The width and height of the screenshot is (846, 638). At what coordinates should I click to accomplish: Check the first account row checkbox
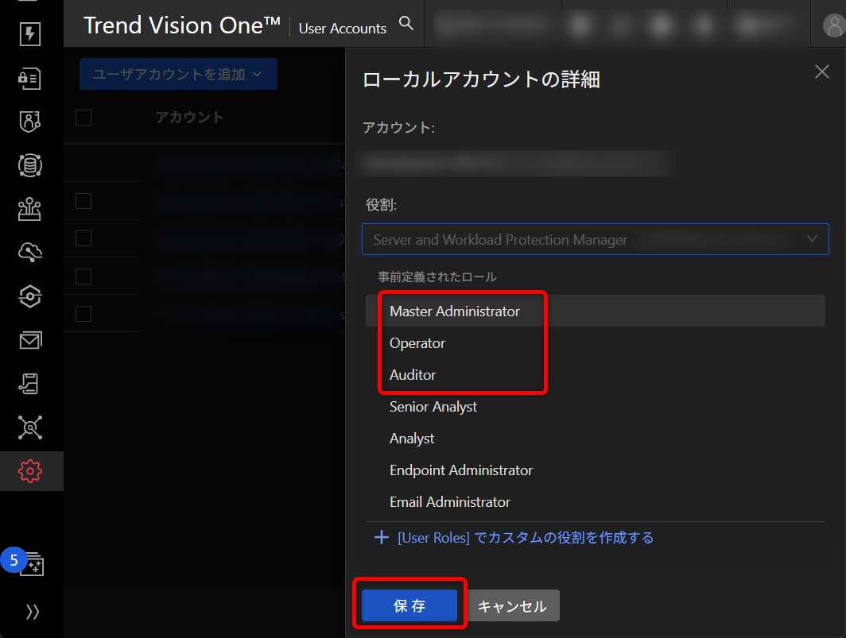[83, 201]
